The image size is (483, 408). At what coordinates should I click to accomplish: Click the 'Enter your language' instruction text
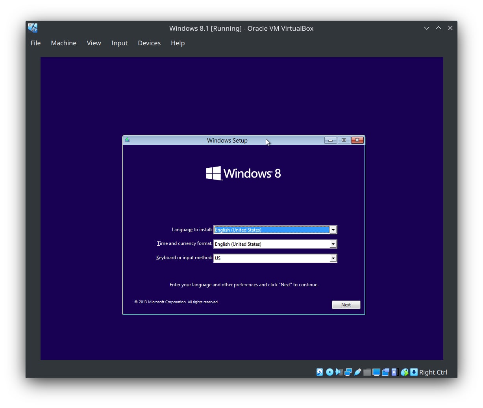[x=244, y=285]
